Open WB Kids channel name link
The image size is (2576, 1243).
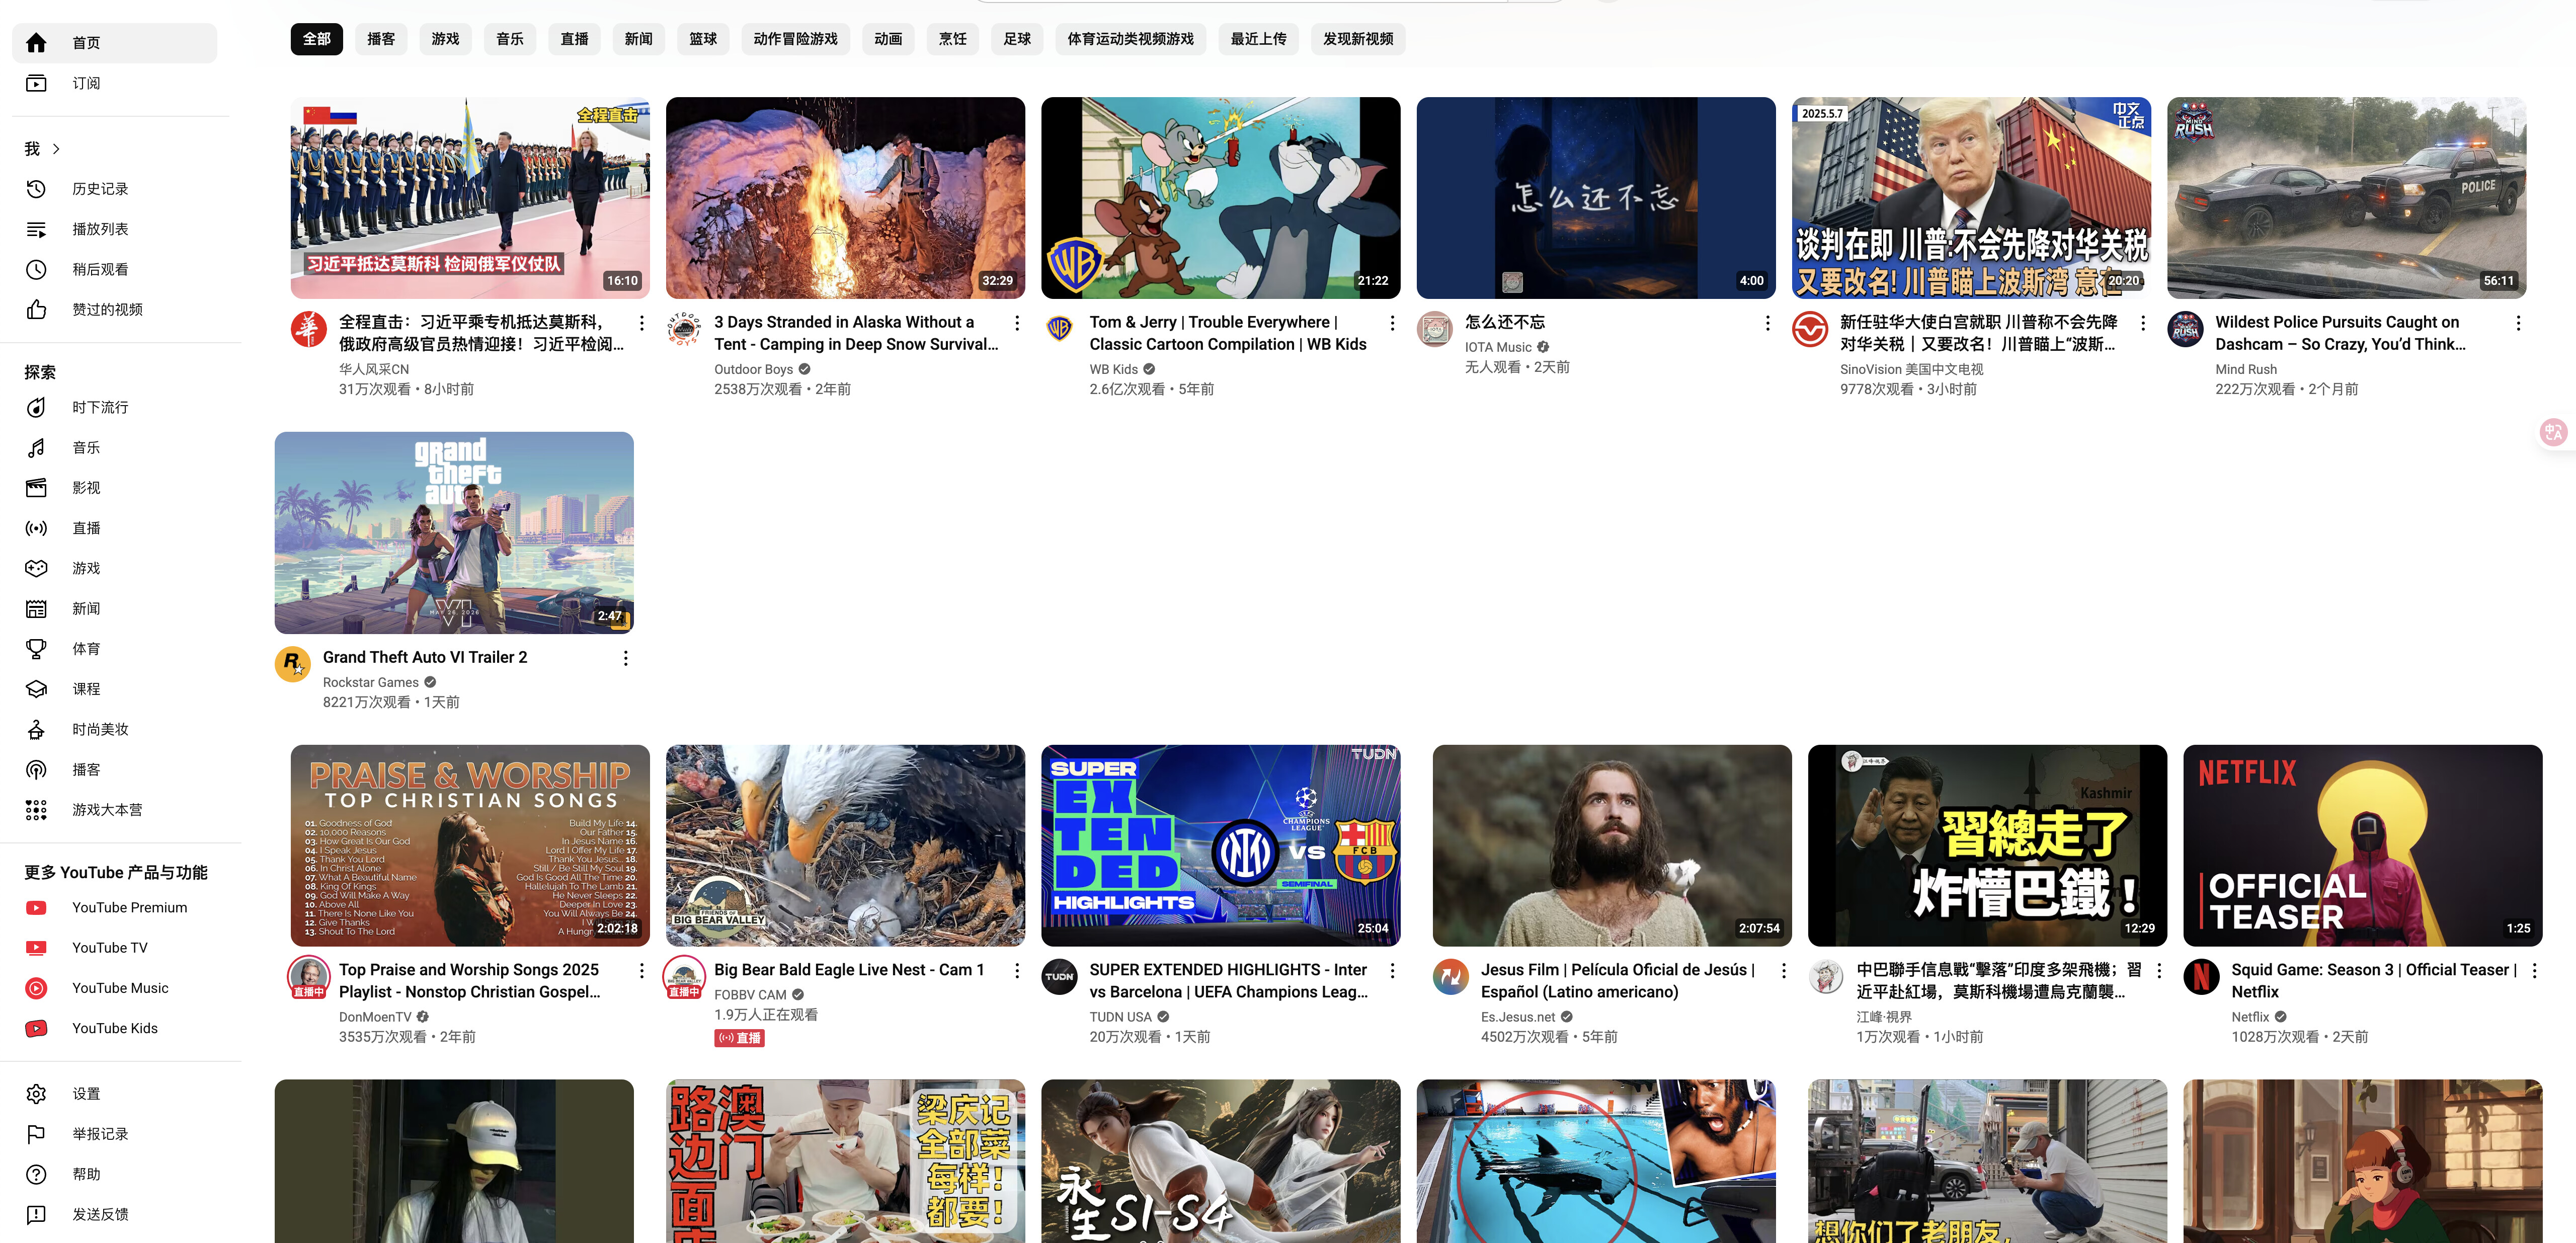click(1113, 369)
